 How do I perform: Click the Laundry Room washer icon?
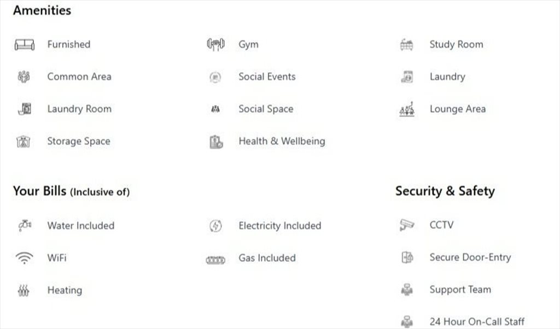[x=25, y=109]
